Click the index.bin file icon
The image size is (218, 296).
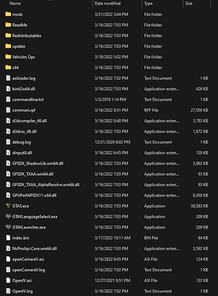click(8, 238)
